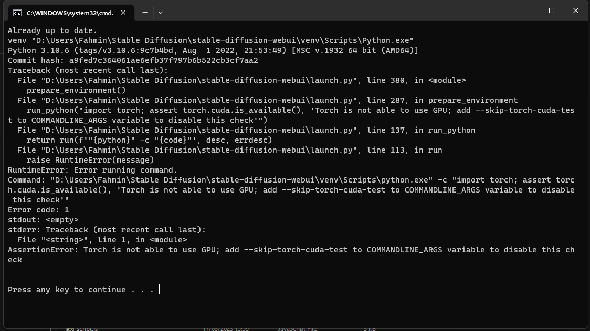Click the script.js file icon behind terminal
The width and height of the screenshot is (590, 331).
click(70, 329)
